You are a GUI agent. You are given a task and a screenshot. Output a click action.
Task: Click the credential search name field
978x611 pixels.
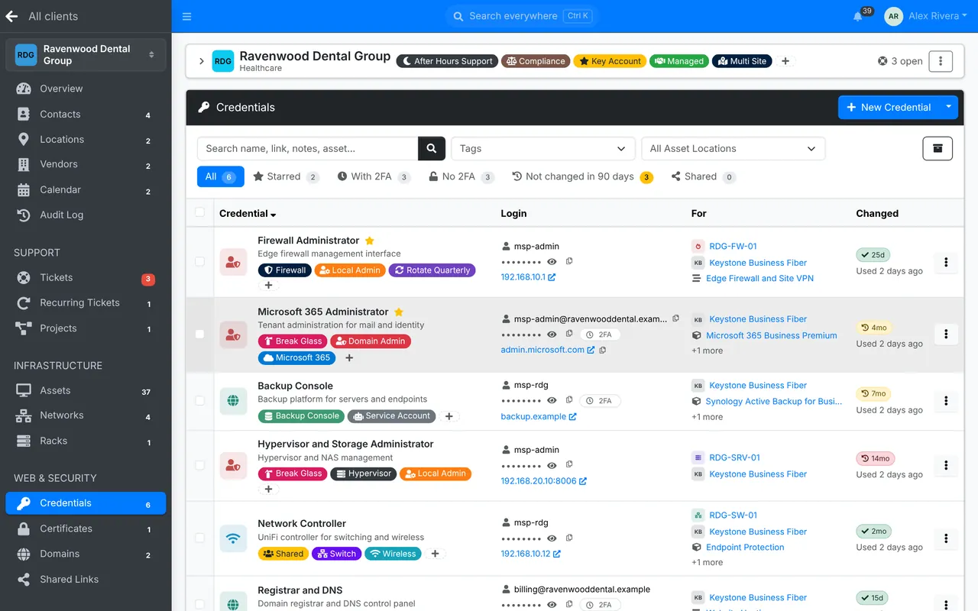[307, 148]
